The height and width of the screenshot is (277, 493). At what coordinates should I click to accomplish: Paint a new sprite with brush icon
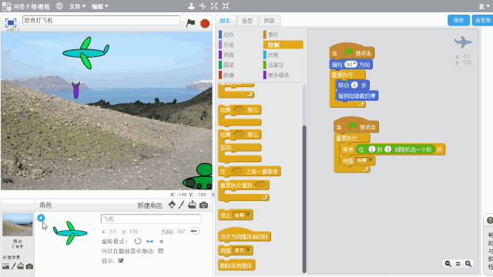(x=182, y=205)
